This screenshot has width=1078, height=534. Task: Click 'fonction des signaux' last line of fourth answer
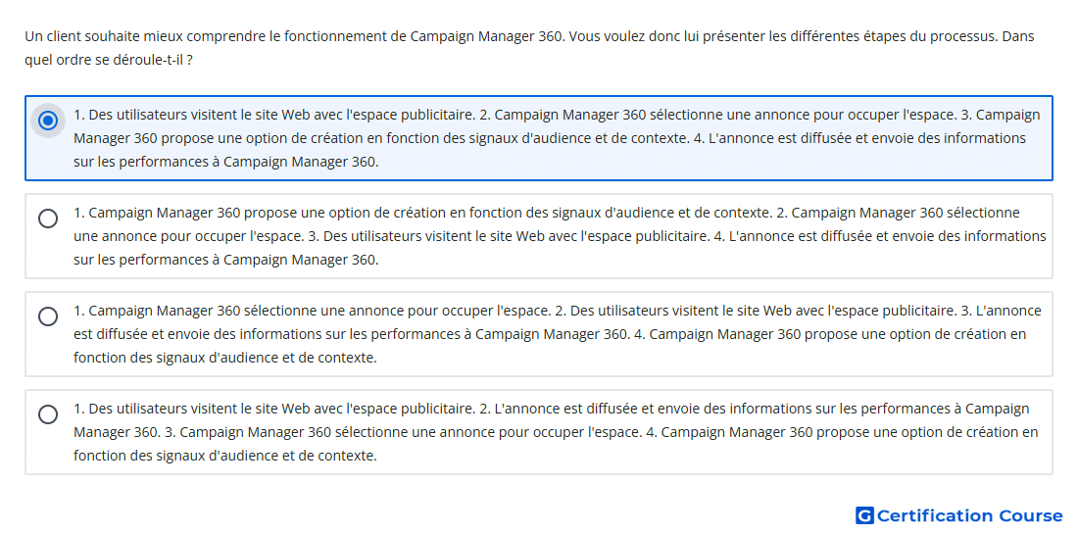225,457
